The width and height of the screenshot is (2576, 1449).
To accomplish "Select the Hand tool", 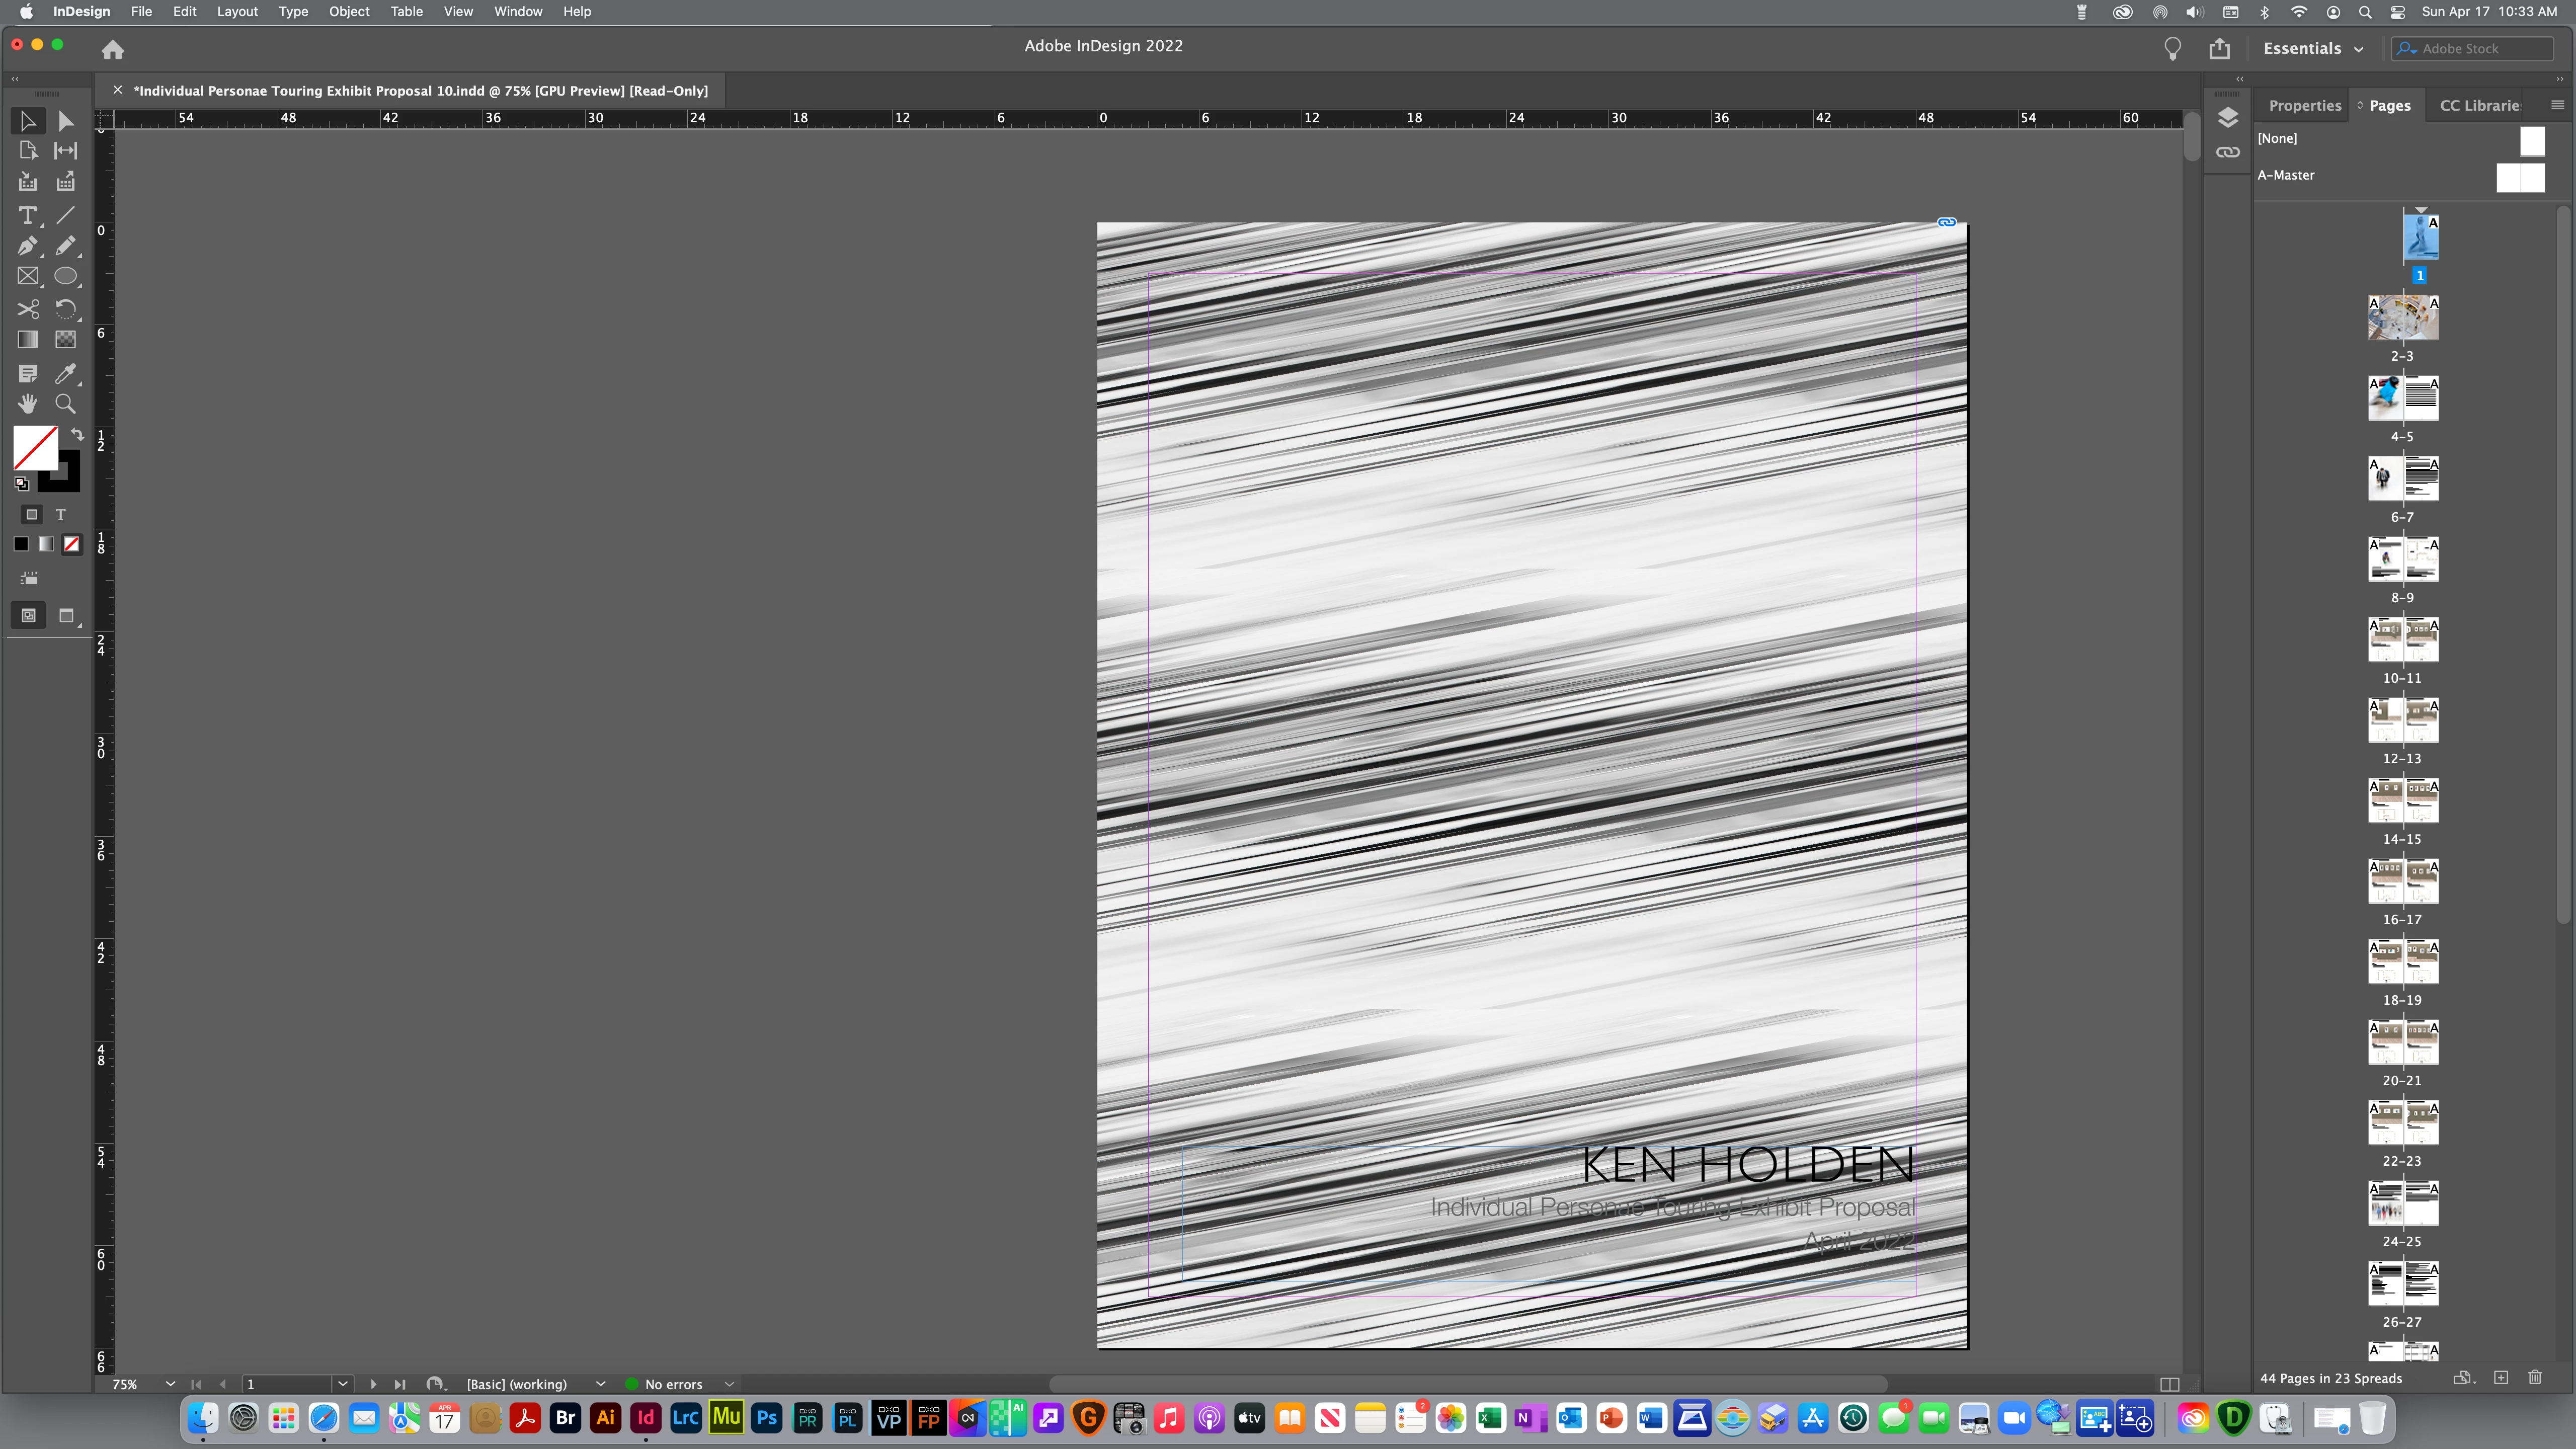I will [x=27, y=404].
